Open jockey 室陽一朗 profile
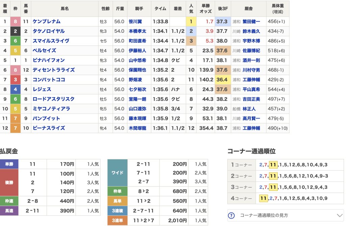This screenshot has width=346, height=226. (138, 99)
